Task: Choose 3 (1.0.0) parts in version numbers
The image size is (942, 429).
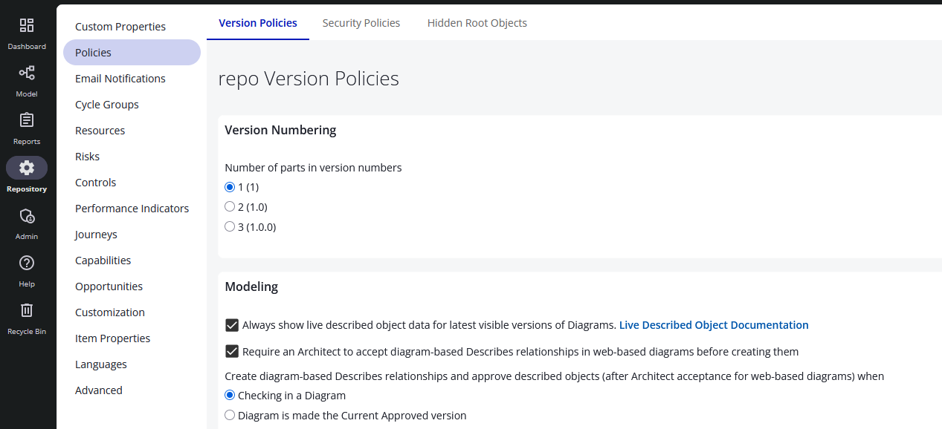Action: [x=230, y=226]
